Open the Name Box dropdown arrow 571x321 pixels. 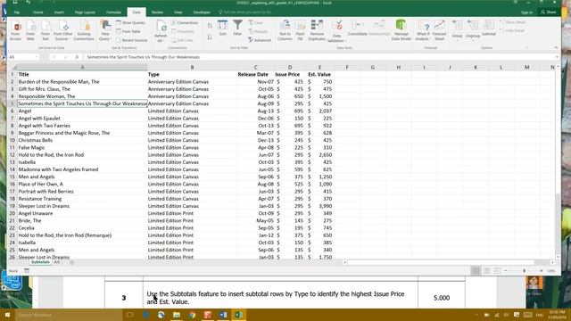tap(37, 57)
